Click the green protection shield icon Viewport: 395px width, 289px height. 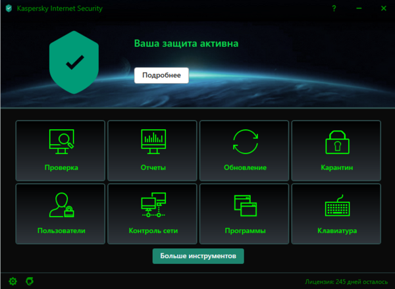(x=74, y=63)
